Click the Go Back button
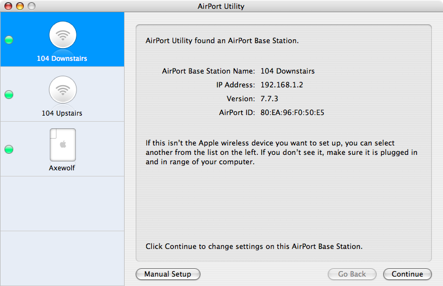Viewport: 443px width, 286px height. coord(352,274)
